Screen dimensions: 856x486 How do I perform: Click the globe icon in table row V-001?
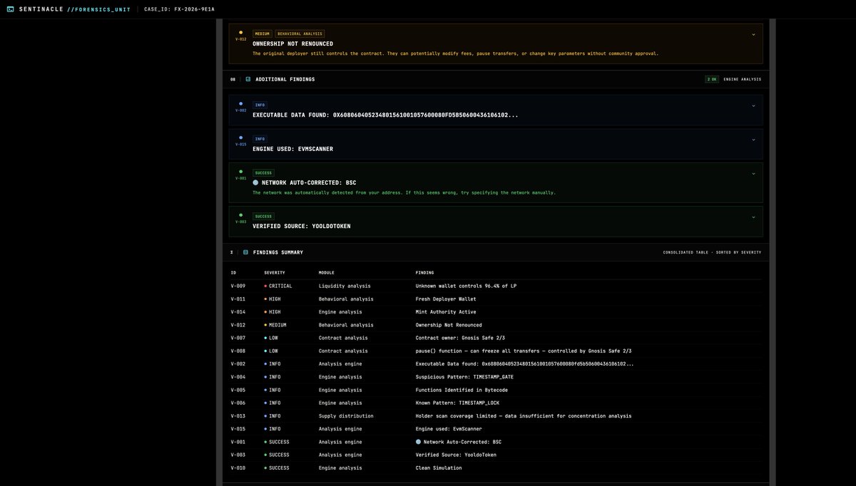click(419, 442)
